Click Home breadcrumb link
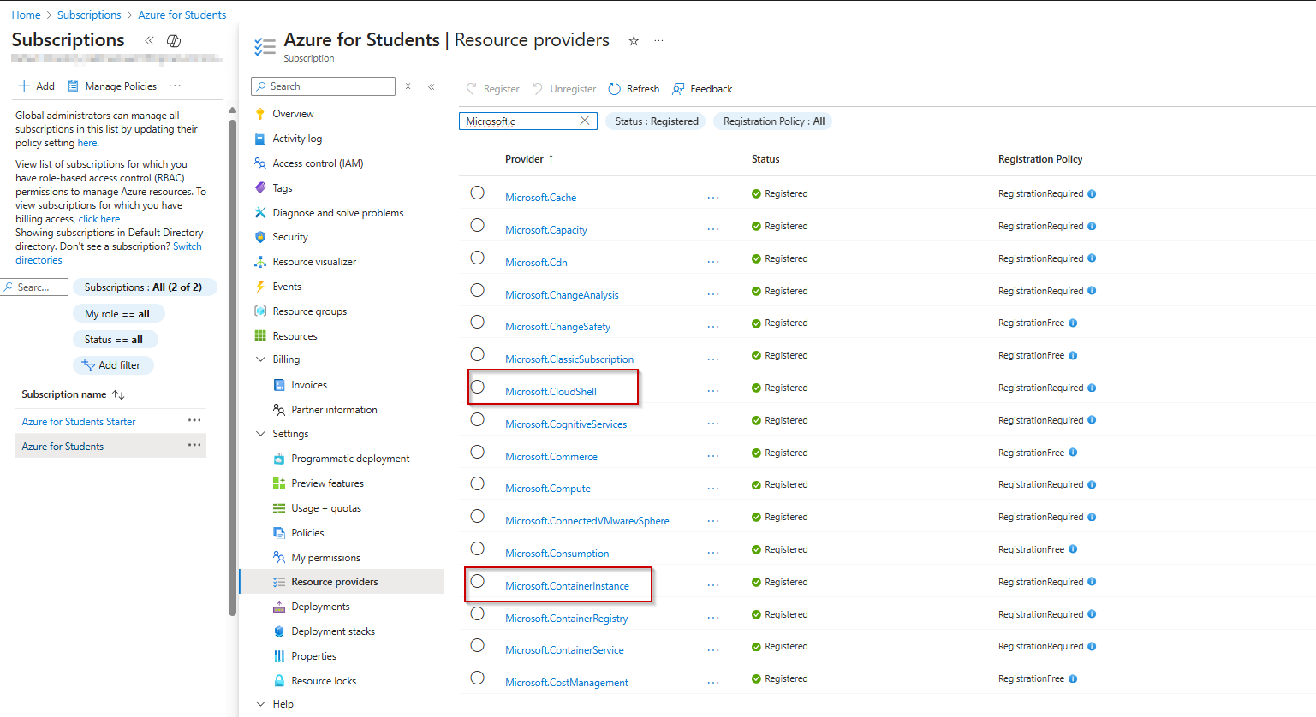 (26, 15)
